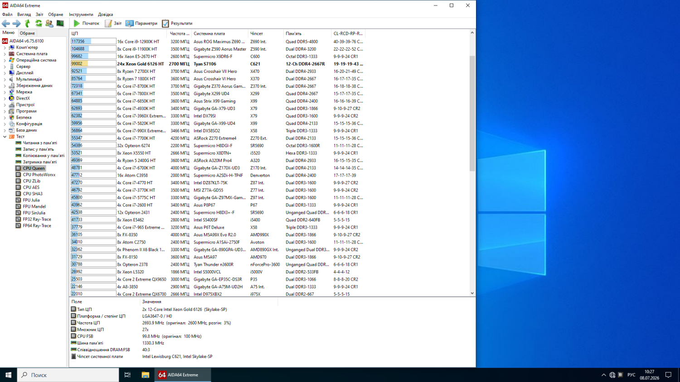Expand the Комп'ютер tree node
680x382 pixels.
click(5, 48)
